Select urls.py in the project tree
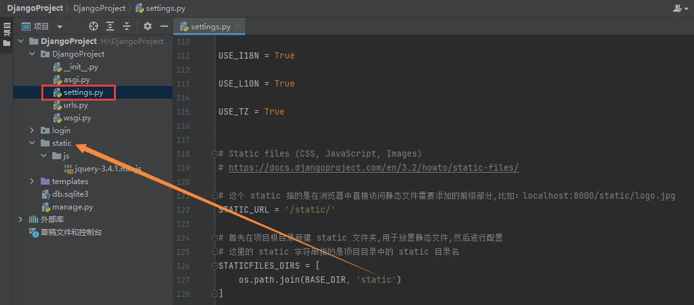Image resolution: width=694 pixels, height=305 pixels. tap(76, 105)
